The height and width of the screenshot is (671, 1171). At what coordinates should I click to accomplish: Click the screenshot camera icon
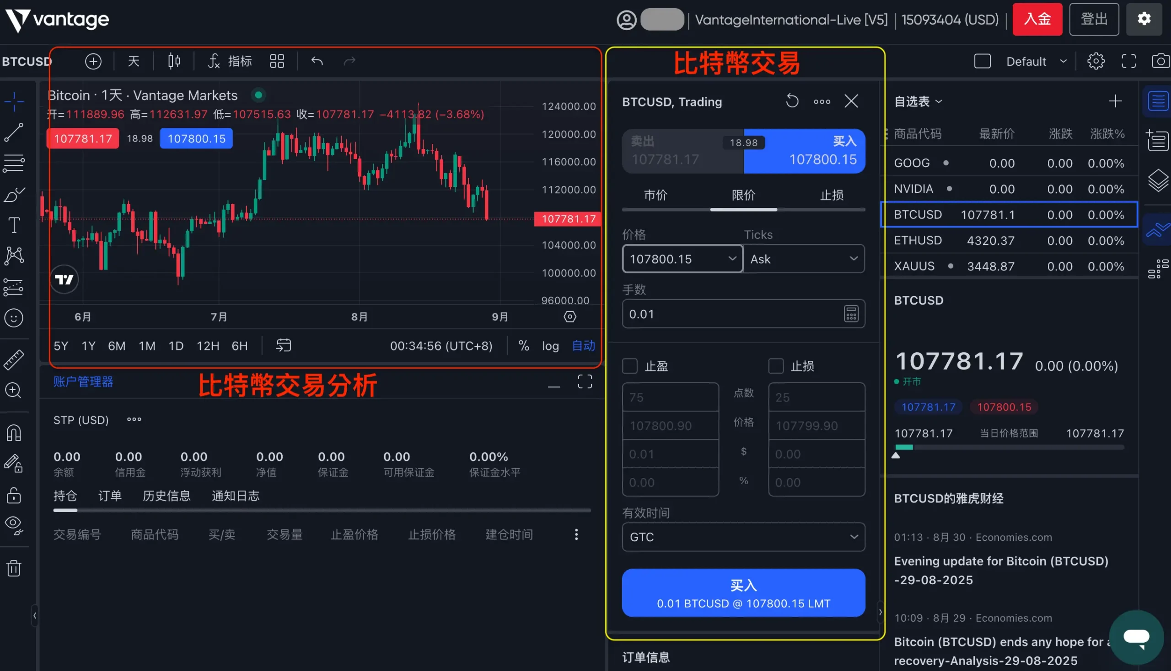1160,61
